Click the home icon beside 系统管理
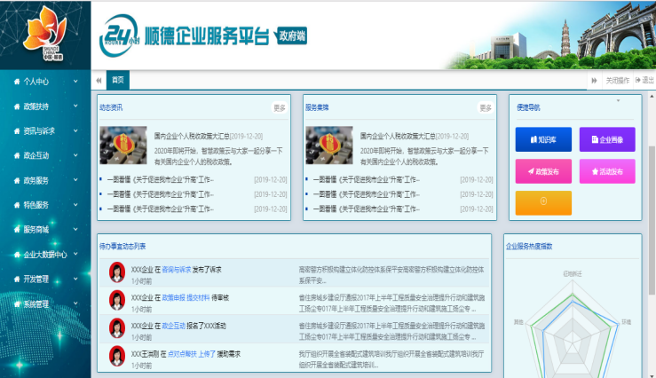The height and width of the screenshot is (378, 656). click(17, 303)
